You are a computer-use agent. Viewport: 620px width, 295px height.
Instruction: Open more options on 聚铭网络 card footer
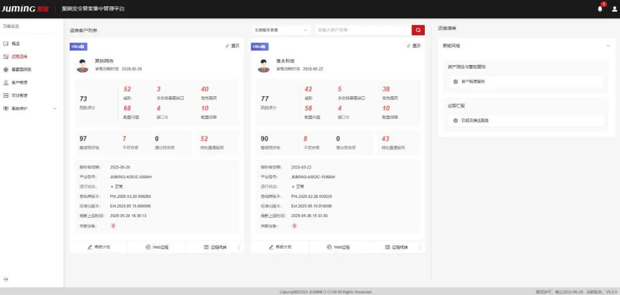coord(239,247)
